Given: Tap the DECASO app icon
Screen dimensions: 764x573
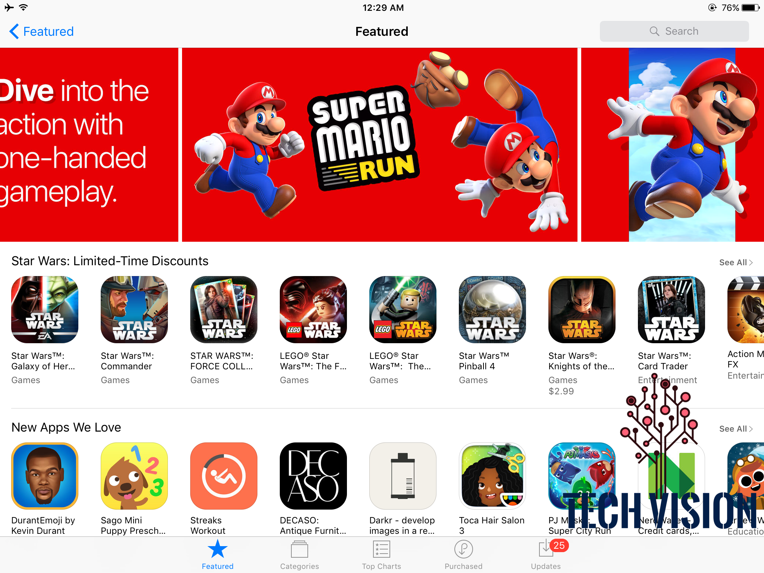Looking at the screenshot, I should (x=313, y=476).
